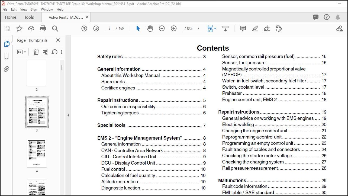Click the 'Special tools' contents entry
Image resolution: width=348 pixels, height=196 pixels.
pos(152,125)
